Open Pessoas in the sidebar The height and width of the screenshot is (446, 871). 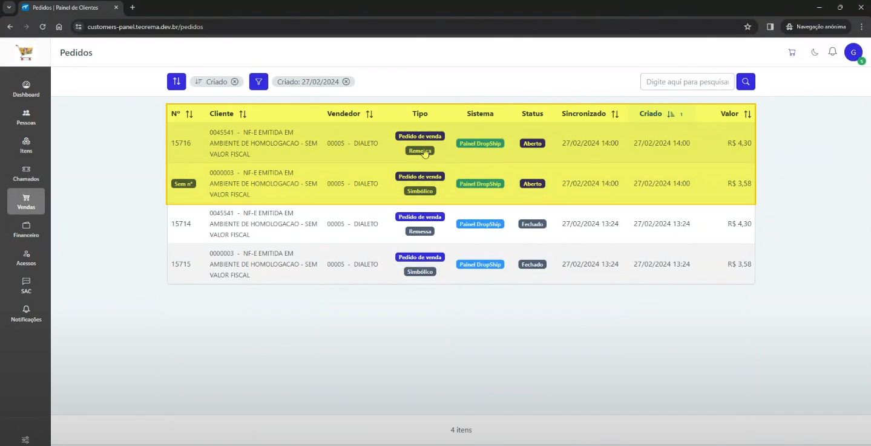(x=26, y=117)
